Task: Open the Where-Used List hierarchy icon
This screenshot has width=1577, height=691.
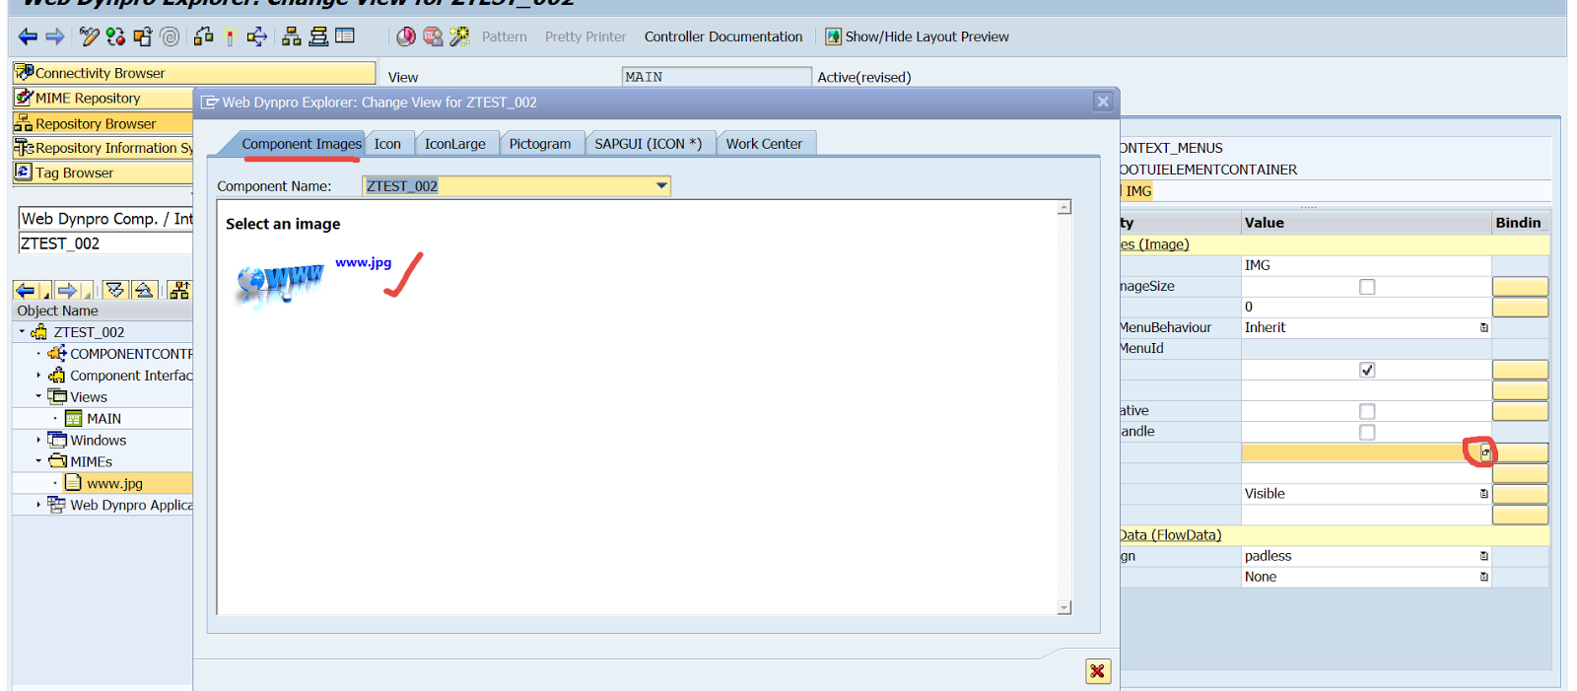Action: point(292,36)
